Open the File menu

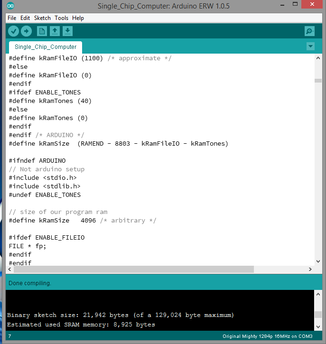tap(12, 18)
